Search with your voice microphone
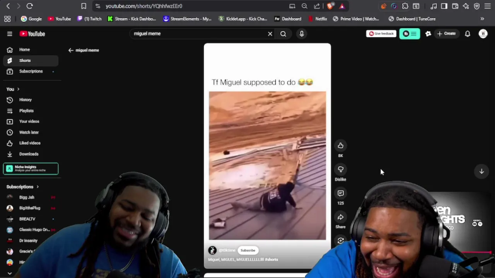 (302, 34)
